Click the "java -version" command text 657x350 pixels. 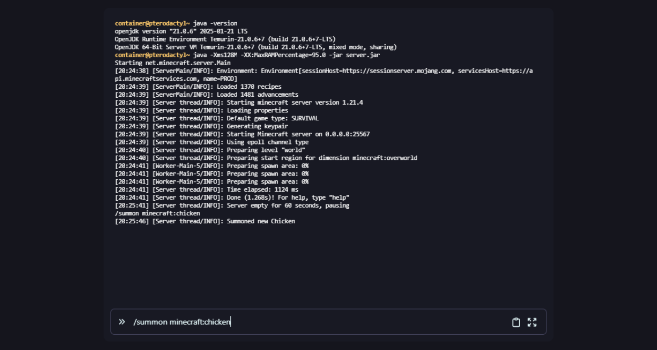click(x=215, y=23)
